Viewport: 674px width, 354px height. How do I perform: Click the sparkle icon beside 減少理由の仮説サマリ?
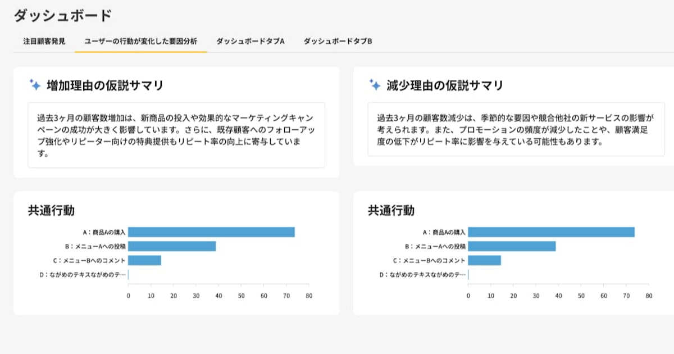coord(375,85)
